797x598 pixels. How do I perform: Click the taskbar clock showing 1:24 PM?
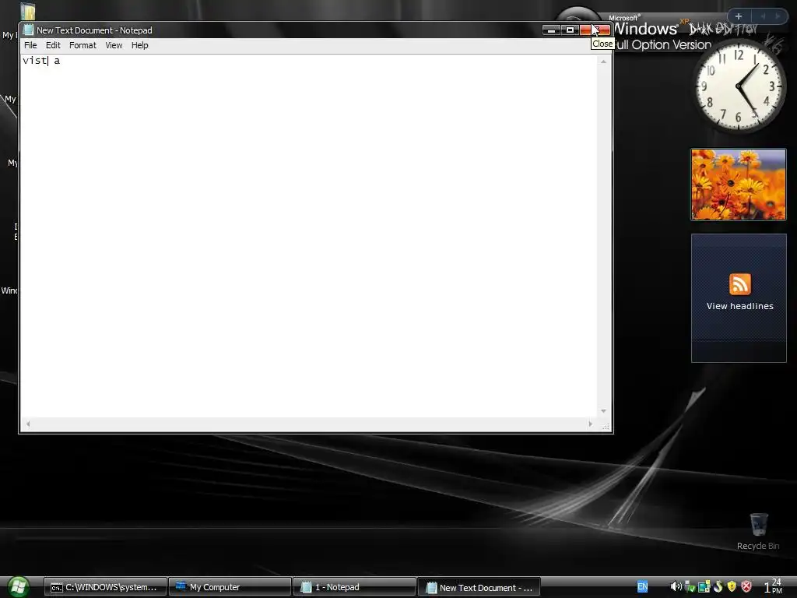tap(773, 587)
